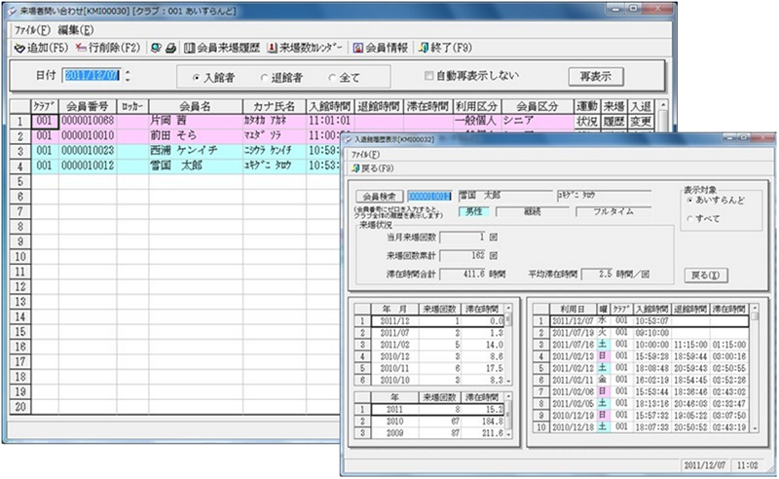Click the フルタイム membership field
The width and height of the screenshot is (779, 479).
point(613,211)
